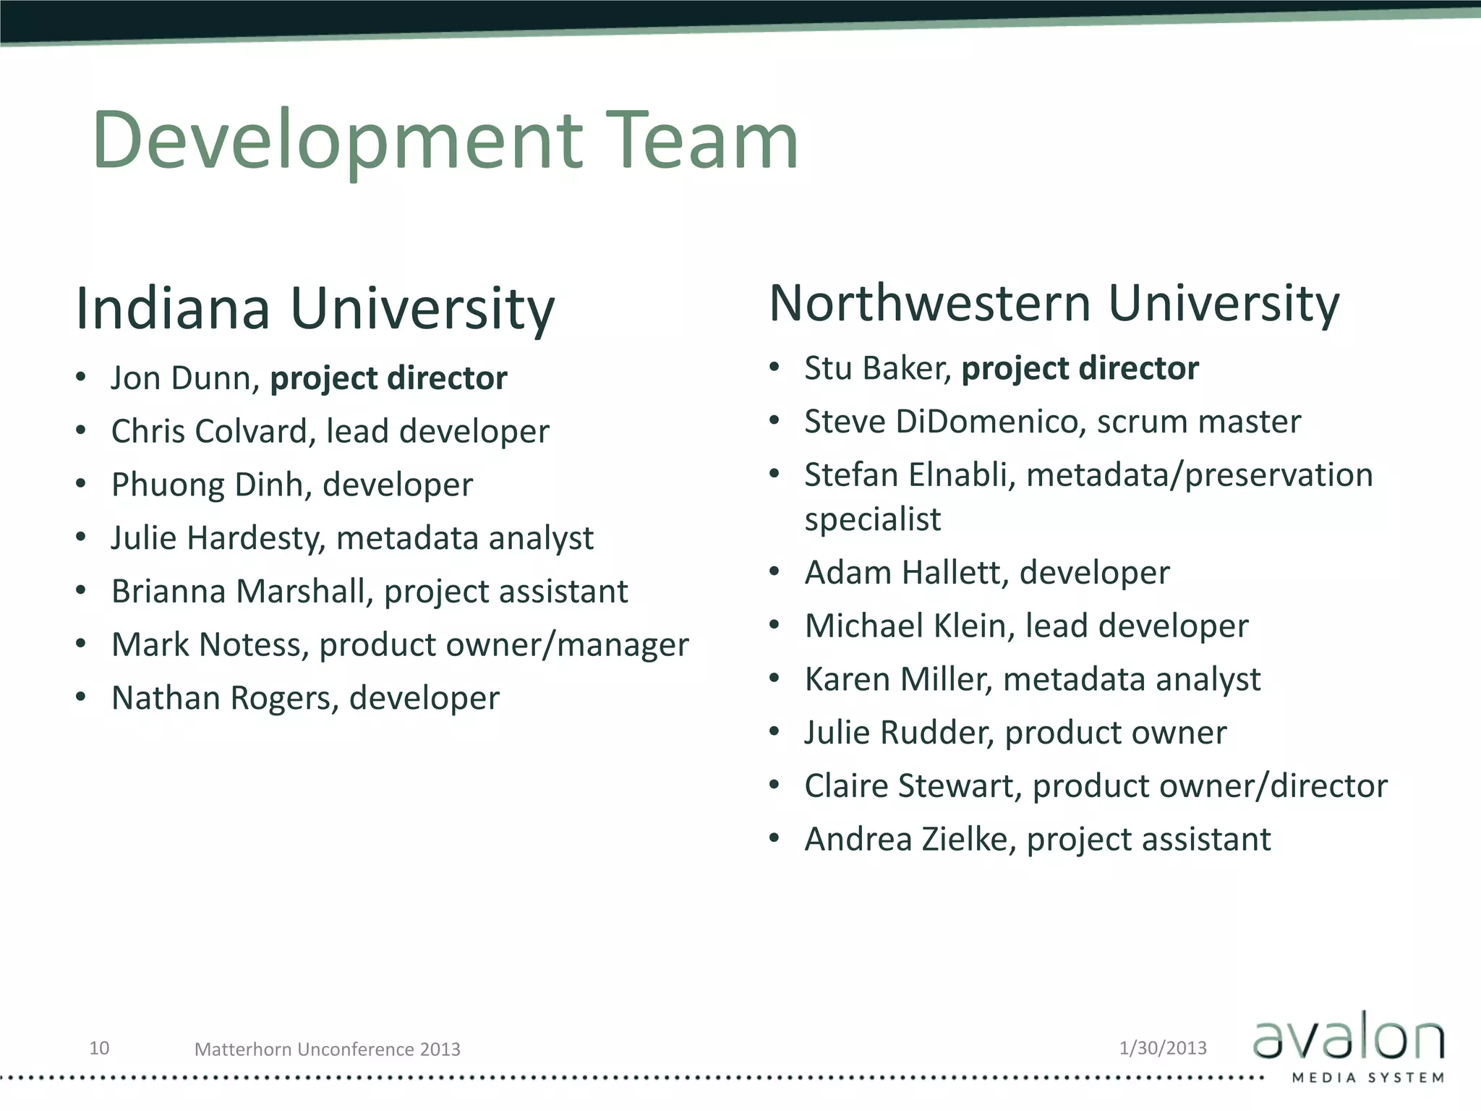Screen dimensions: 1481x1111
Task: Click 'Matterhorn Unconference 2013' footer text
Action: pos(328,1049)
